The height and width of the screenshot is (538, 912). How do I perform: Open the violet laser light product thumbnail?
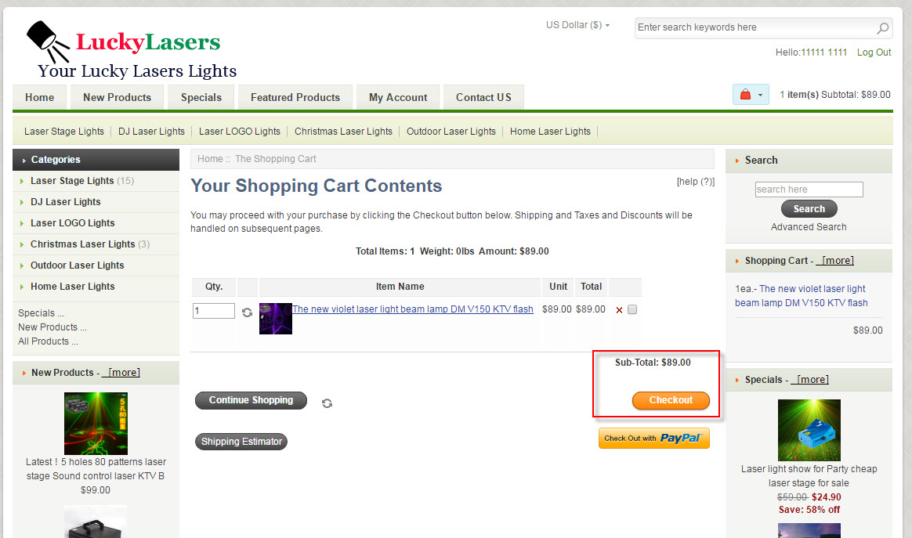(276, 319)
